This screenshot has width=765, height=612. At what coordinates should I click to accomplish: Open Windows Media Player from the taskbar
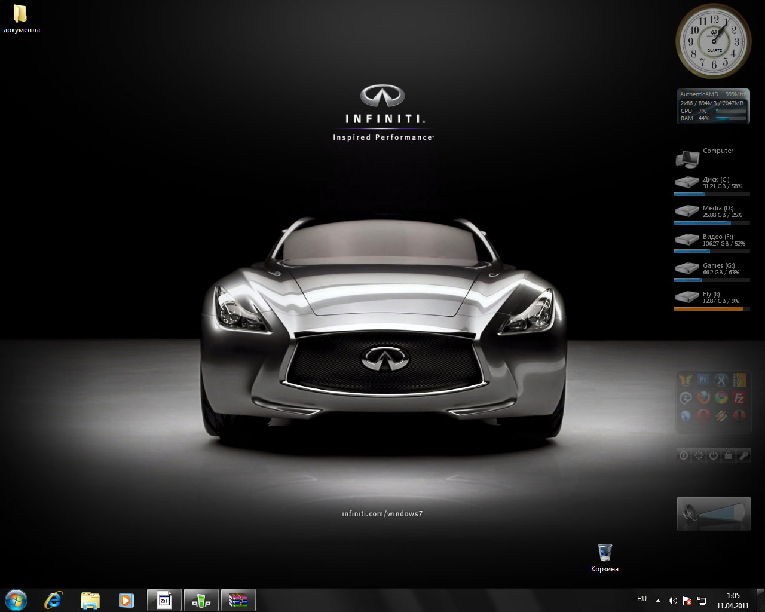click(126, 600)
